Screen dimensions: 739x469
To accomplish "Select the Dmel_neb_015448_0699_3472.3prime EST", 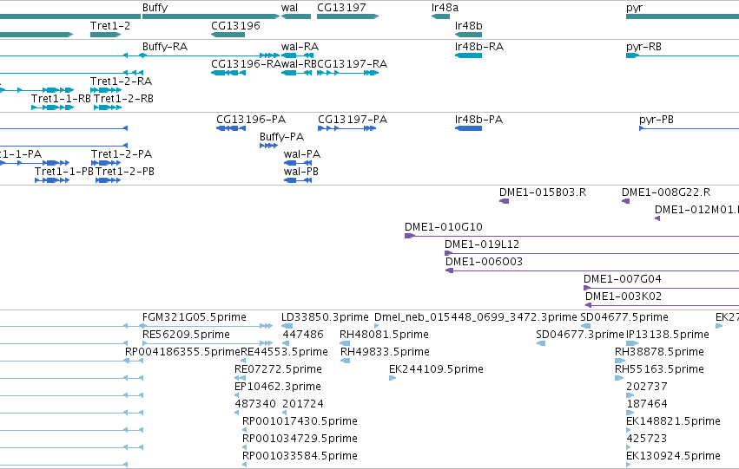I will click(377, 326).
